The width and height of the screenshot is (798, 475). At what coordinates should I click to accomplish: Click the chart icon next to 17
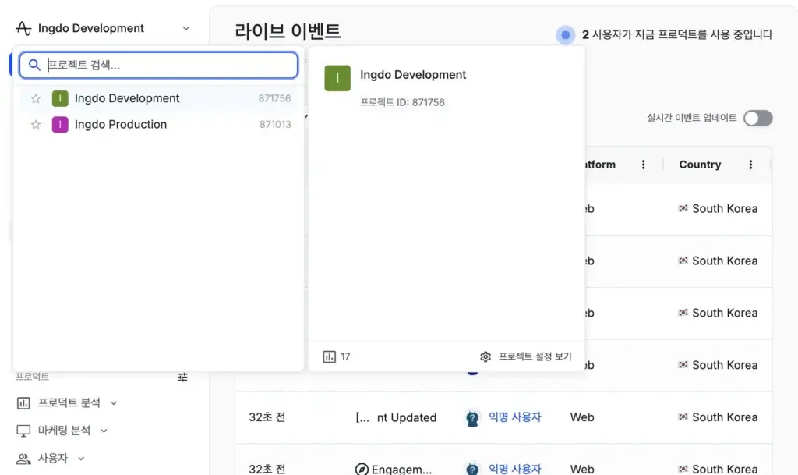(330, 357)
